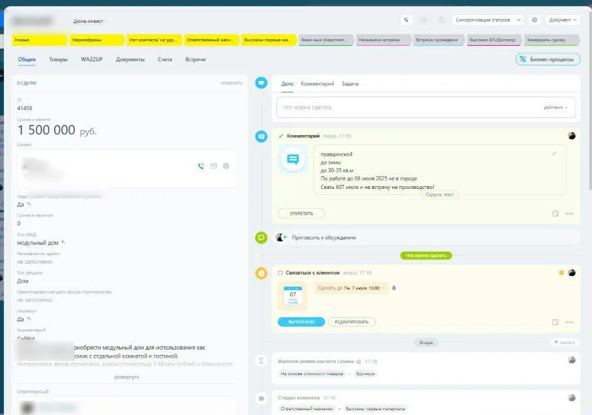The image size is (592, 415).
Task: Edit the comment with the pencil icon
Action: (x=554, y=153)
